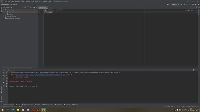Click the pin tab icon in Run panel
The image size is (200, 112).
pyautogui.click(x=4, y=86)
